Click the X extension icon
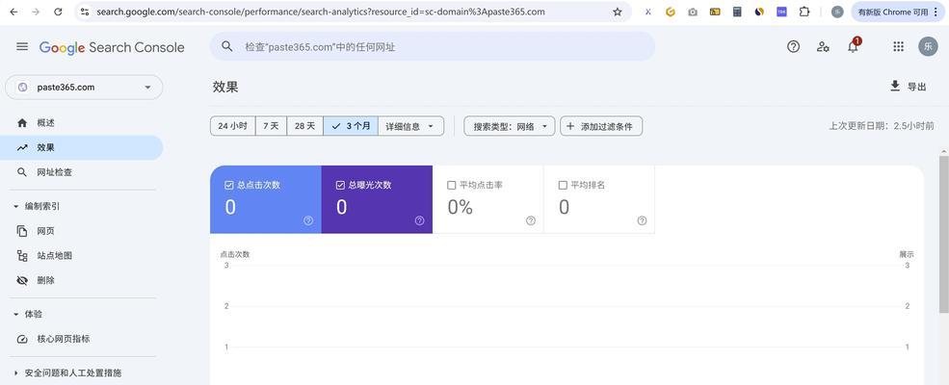This screenshot has width=949, height=385. [x=647, y=12]
